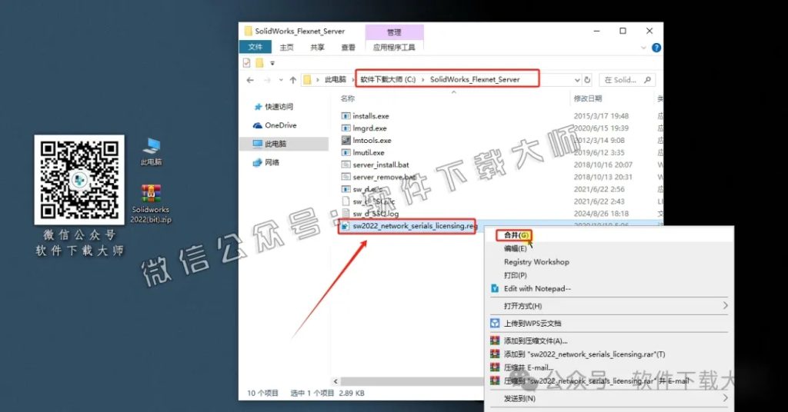Click the Notepad-- icon in context menu
The height and width of the screenshot is (412, 788).
point(495,288)
